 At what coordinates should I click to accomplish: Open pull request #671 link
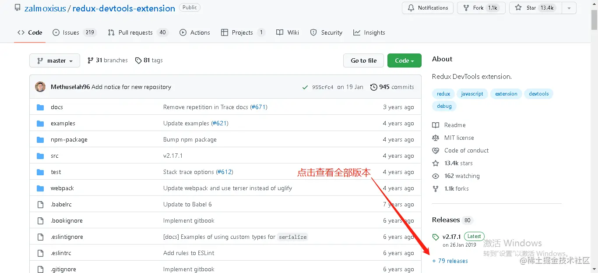coord(258,107)
